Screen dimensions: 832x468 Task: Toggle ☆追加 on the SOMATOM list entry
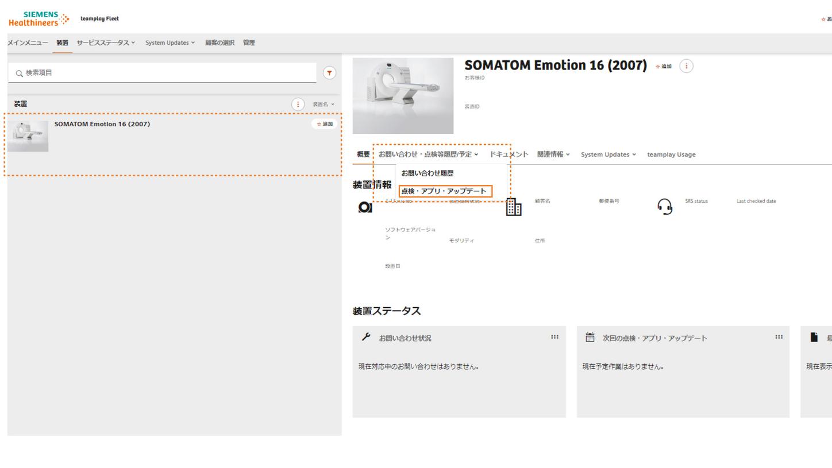tap(323, 123)
